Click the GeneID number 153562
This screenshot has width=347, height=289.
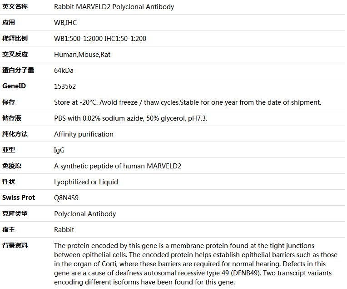pos(65,86)
